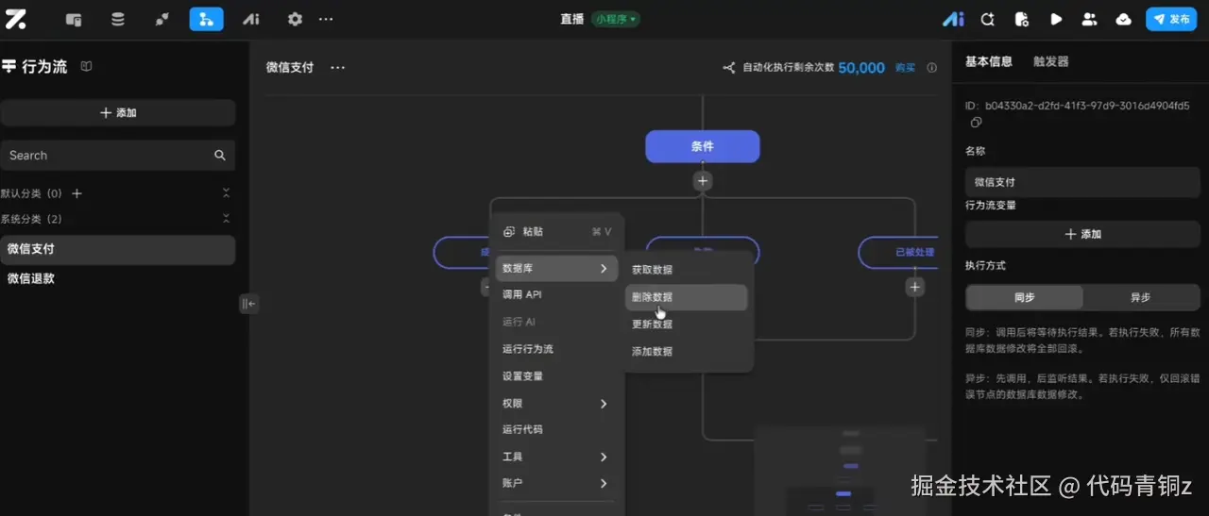1209x516 pixels.
Task: Click the preview play icon
Action: coord(1056,19)
